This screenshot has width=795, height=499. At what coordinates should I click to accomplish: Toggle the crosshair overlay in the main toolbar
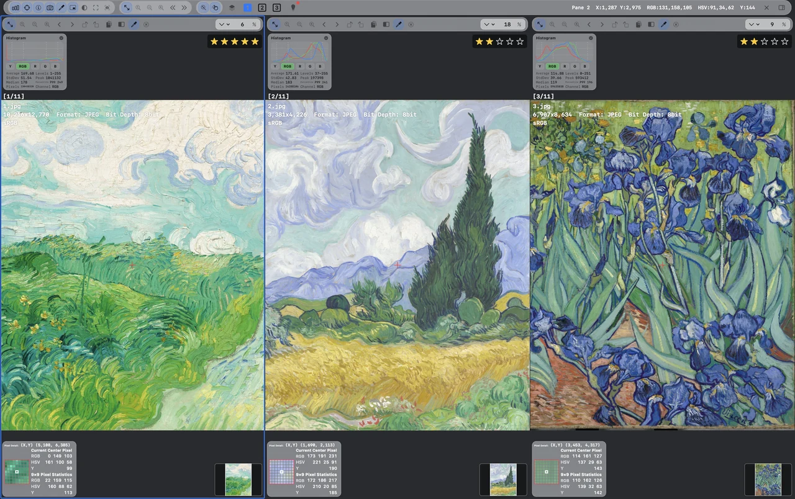[27, 7]
